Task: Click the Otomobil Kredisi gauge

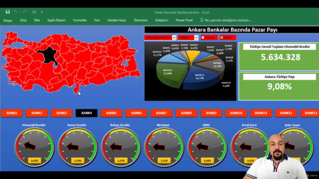Action: tap(34, 148)
